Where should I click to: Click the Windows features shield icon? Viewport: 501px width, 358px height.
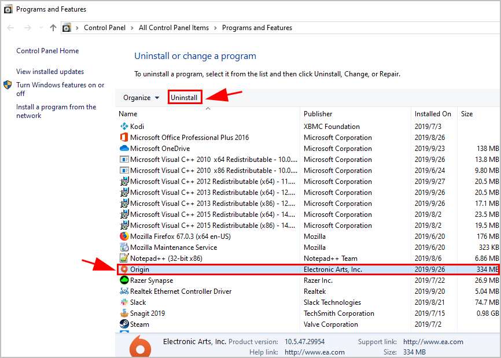click(x=8, y=85)
